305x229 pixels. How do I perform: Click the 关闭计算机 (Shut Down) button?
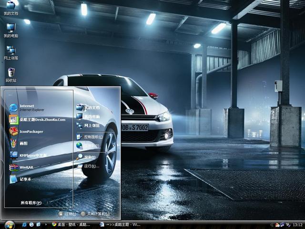(x=95, y=214)
